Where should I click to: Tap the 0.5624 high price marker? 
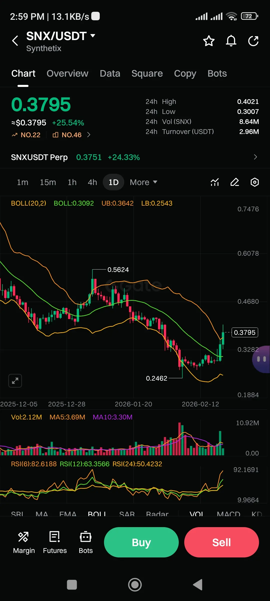point(118,270)
